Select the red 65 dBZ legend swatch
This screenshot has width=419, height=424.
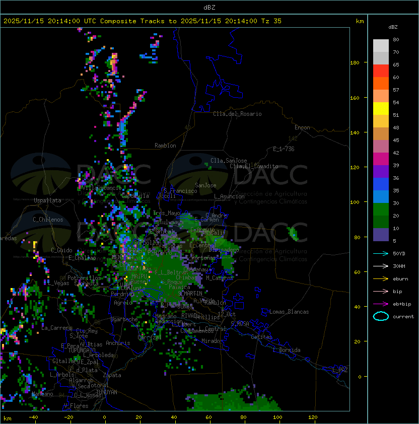(381, 71)
